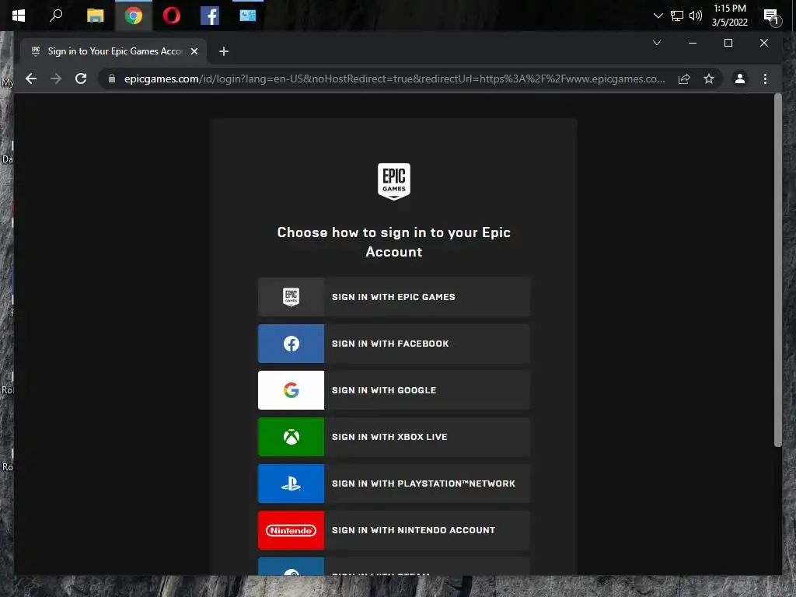Sign in with Google
This screenshot has height=597, width=796.
pos(394,390)
